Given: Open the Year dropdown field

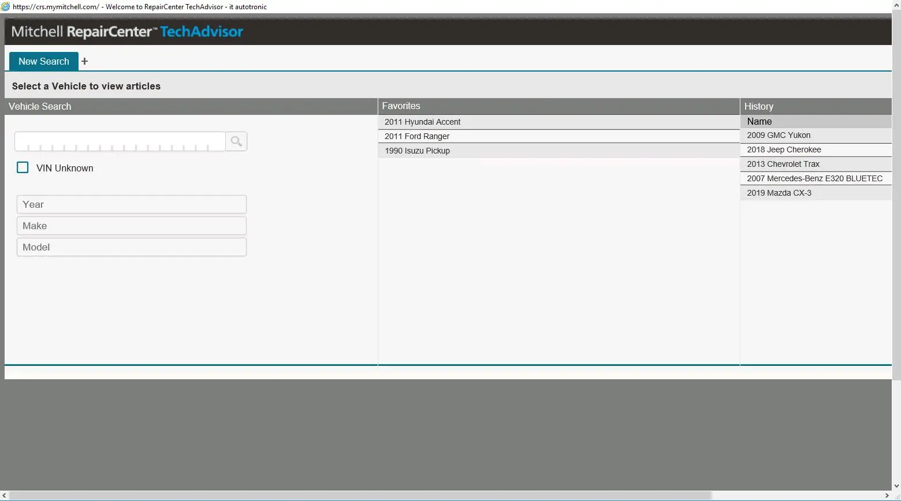Looking at the screenshot, I should (132, 204).
